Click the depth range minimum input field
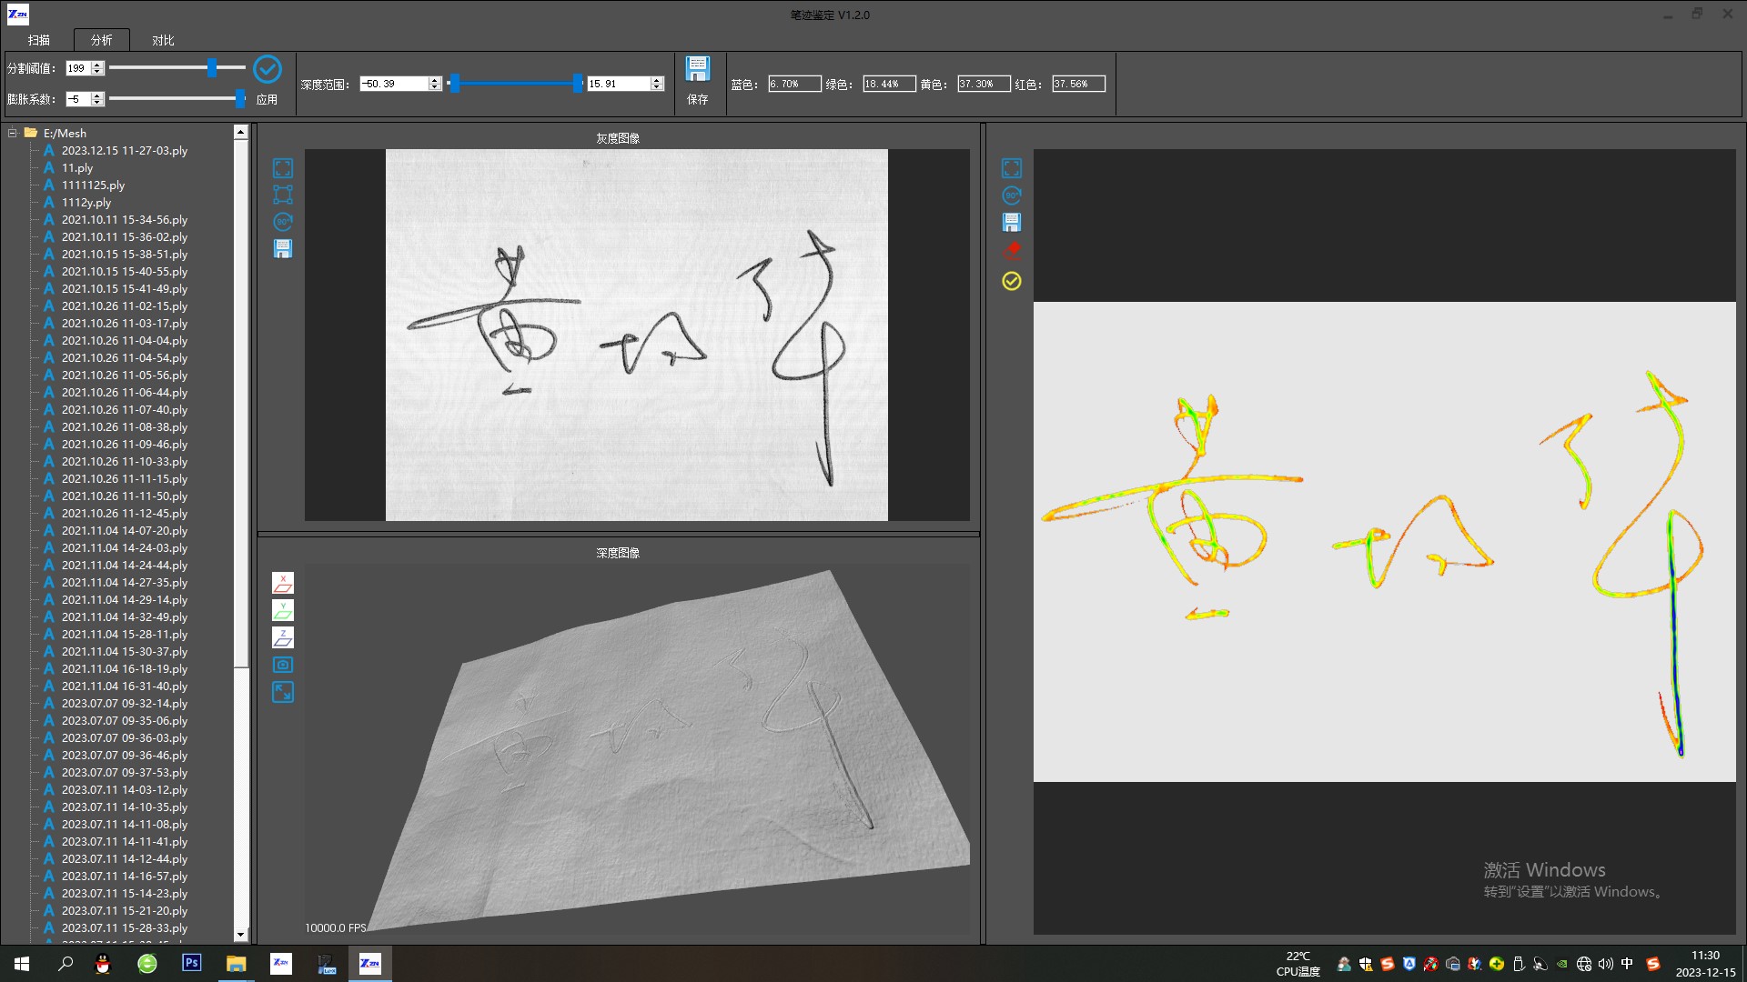Image resolution: width=1747 pixels, height=982 pixels. point(394,84)
